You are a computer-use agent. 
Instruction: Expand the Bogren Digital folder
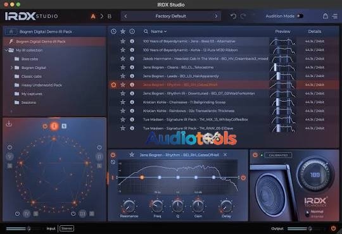click(11, 68)
